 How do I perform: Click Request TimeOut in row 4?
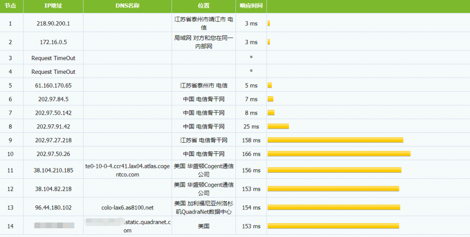53,72
